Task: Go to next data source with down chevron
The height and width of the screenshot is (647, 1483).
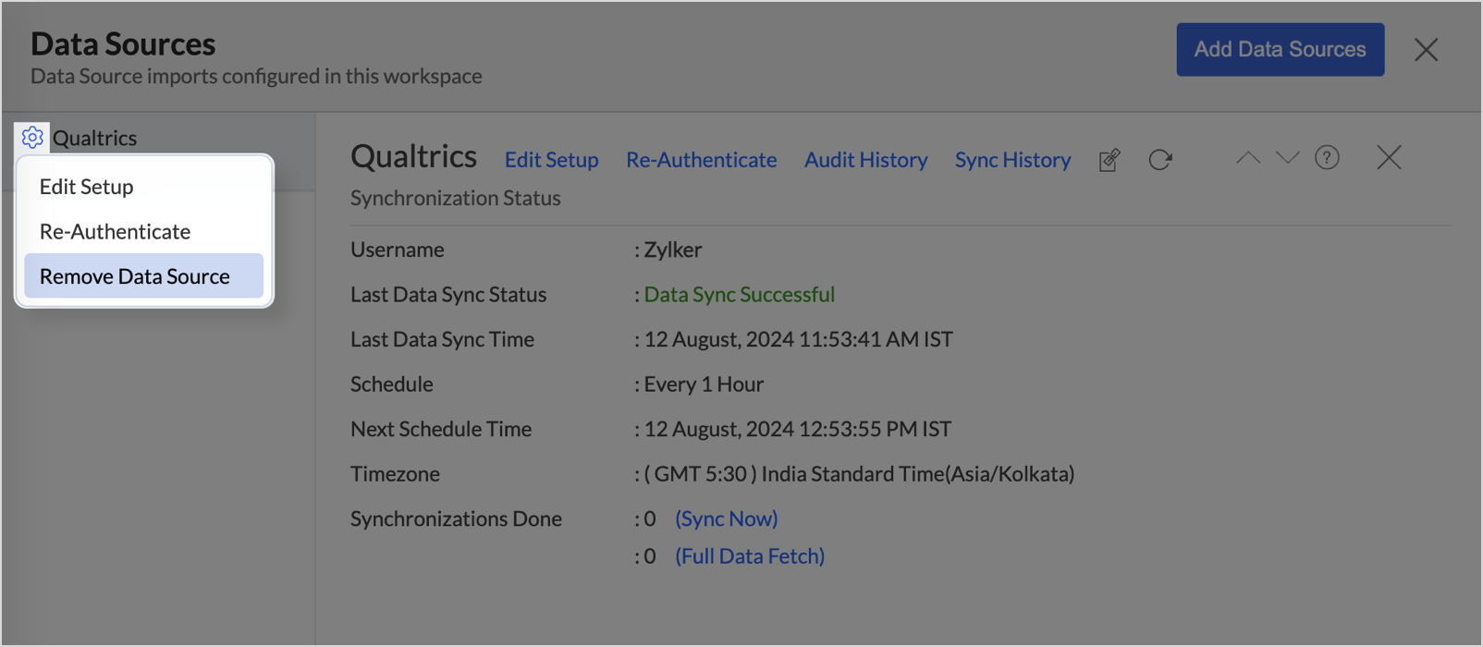Action: click(1288, 158)
